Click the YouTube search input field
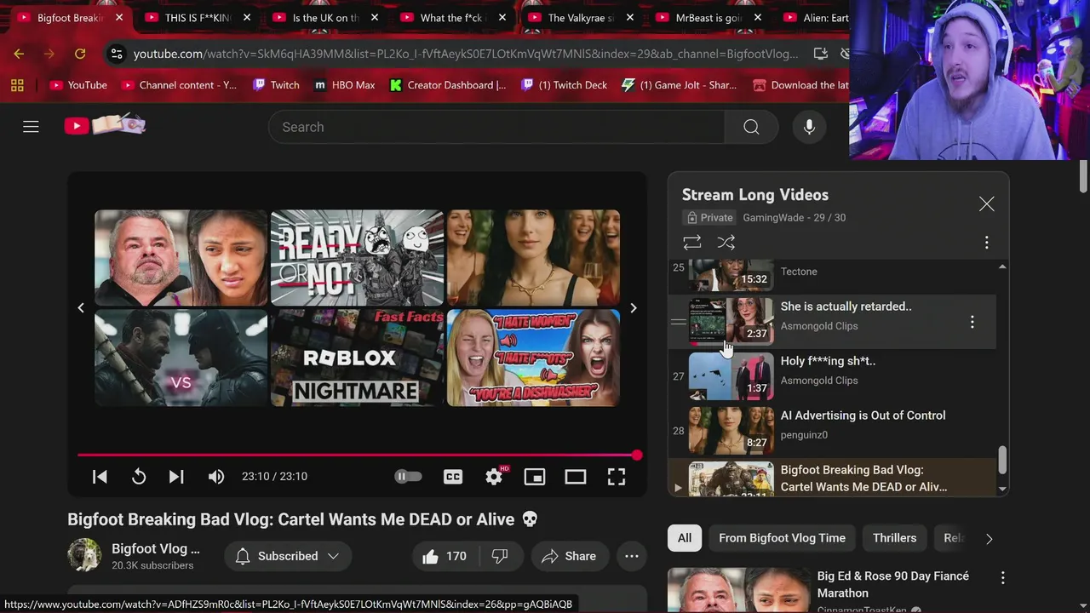This screenshot has height=613, width=1090. (496, 127)
